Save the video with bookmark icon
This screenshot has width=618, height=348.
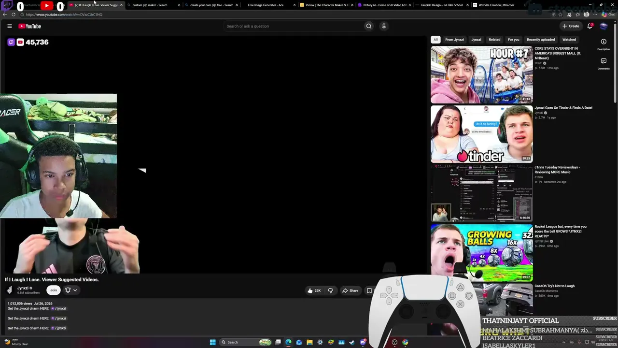pyautogui.click(x=369, y=290)
